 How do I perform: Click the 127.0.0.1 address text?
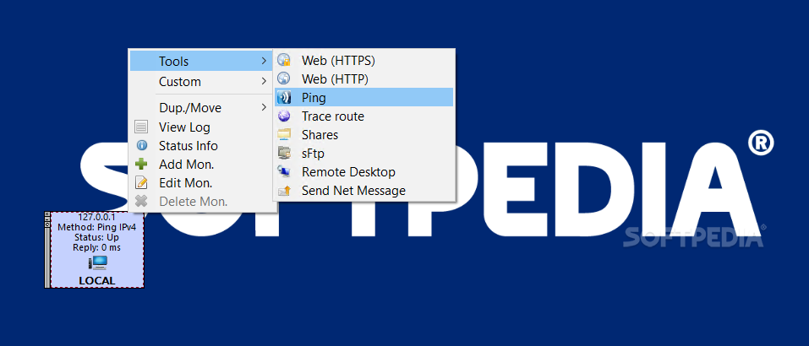coord(96,217)
